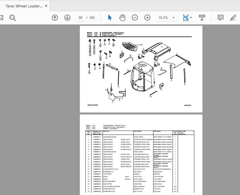Go to previous page with up arrow
Screen dimensions: 240x195
[55, 17]
